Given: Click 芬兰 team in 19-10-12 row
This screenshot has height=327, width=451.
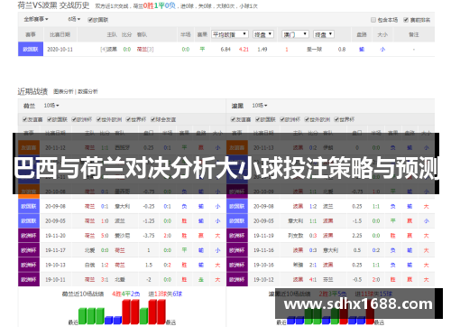Looking at the screenshot, I should (x=327, y=280).
